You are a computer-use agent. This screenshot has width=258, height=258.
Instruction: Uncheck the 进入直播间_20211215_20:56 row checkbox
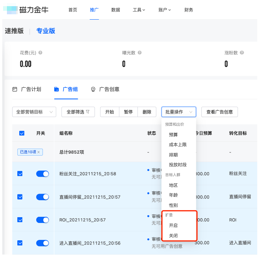(20, 243)
